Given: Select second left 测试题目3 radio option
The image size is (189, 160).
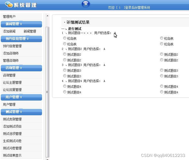Looking at the screenshot, I should pos(65,76).
